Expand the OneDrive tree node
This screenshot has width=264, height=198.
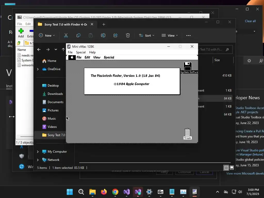click(38, 69)
